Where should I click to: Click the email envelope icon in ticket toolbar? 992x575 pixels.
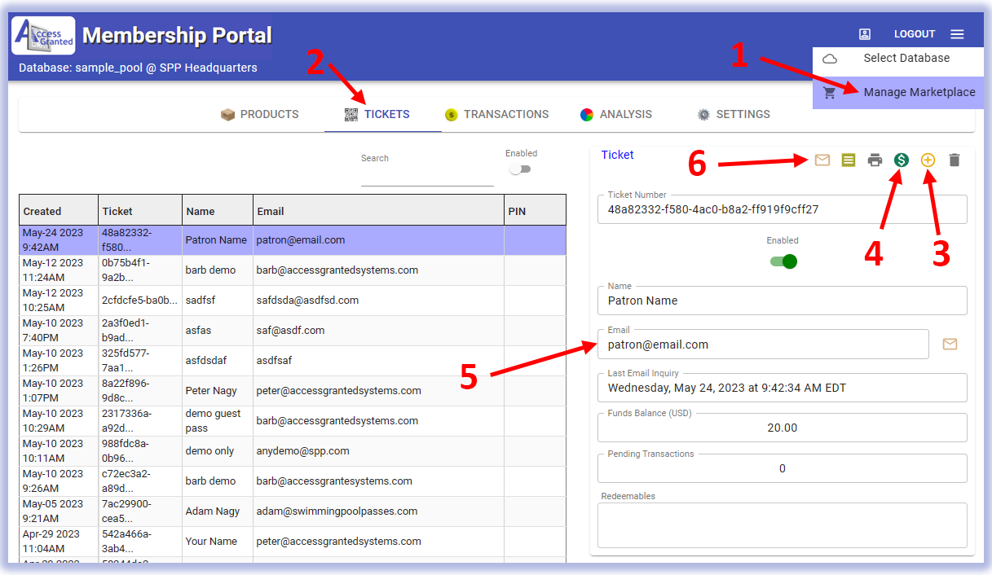822,160
